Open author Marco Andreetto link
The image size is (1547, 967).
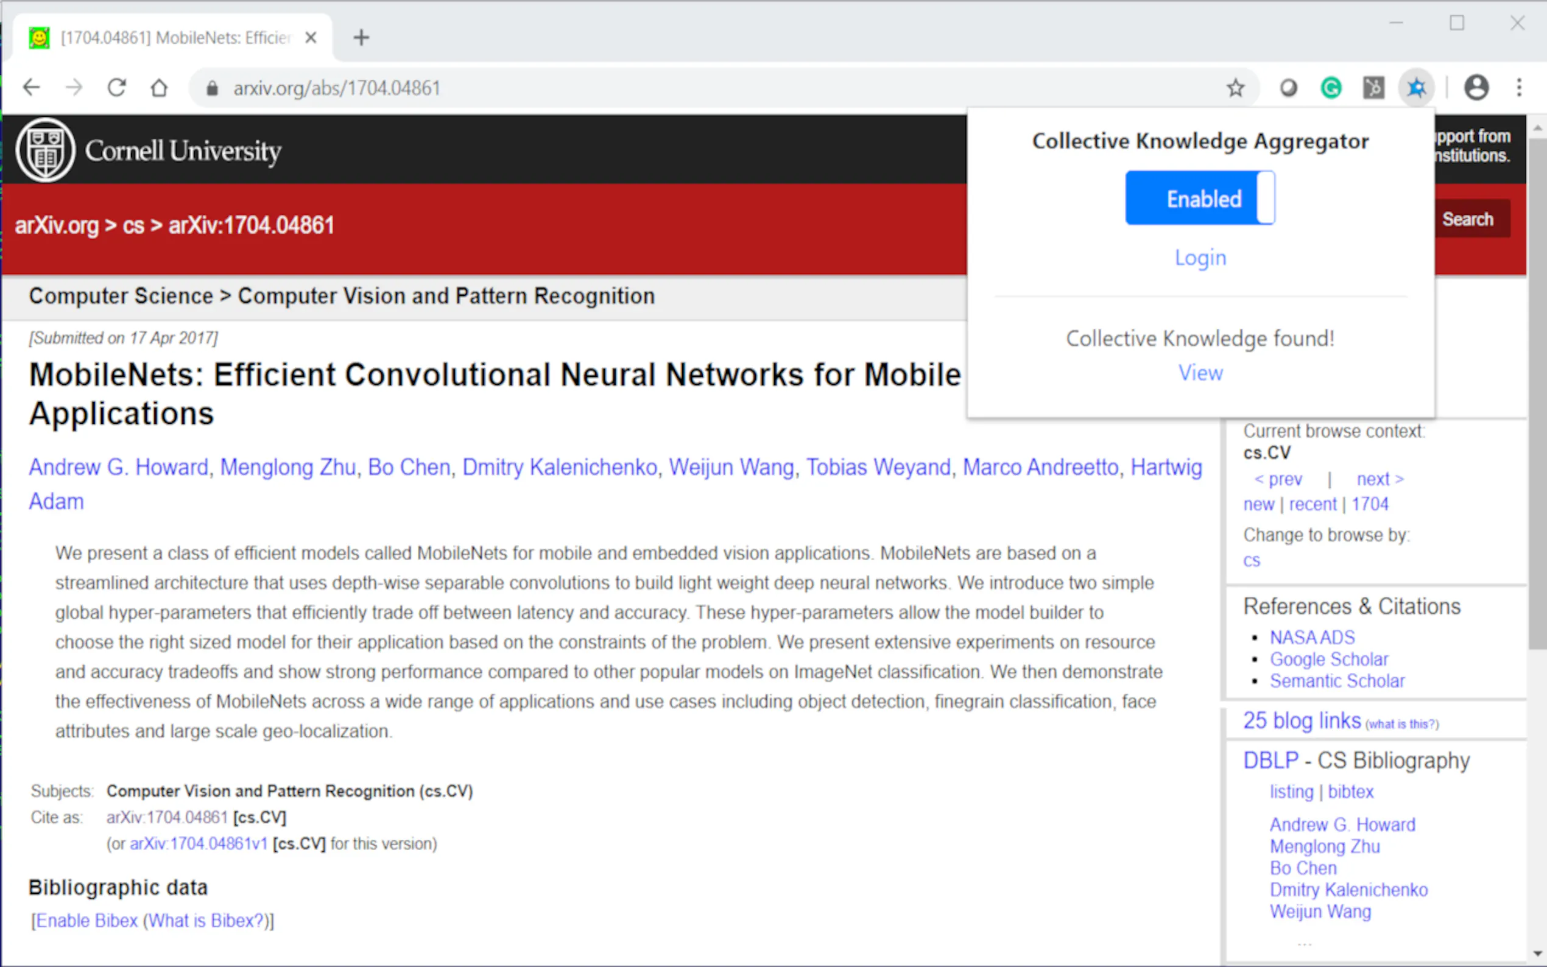point(1040,467)
